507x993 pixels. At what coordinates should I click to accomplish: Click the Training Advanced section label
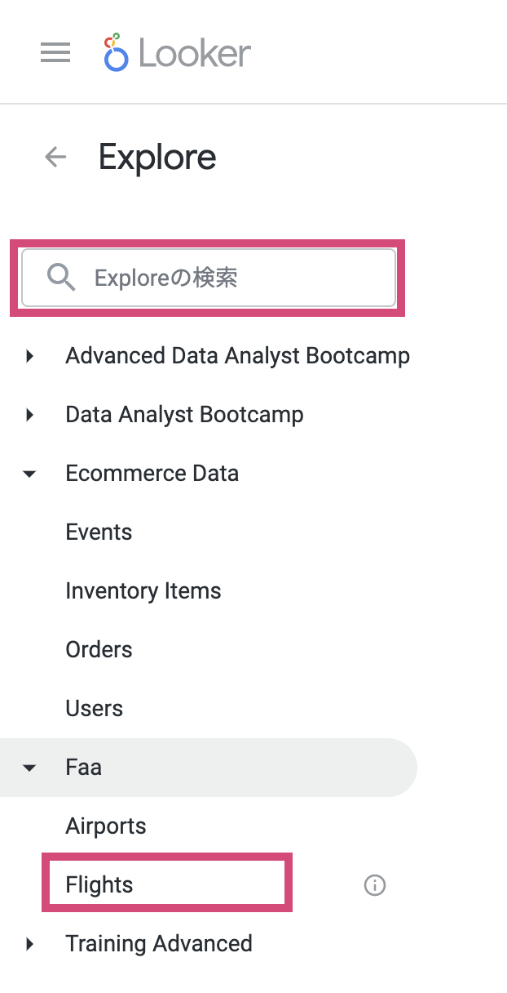coord(158,944)
